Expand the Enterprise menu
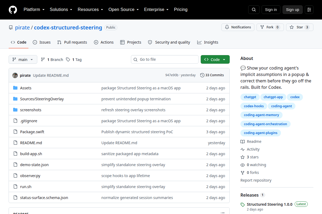Image resolution: width=322 pixels, height=214 pixels. click(x=156, y=10)
